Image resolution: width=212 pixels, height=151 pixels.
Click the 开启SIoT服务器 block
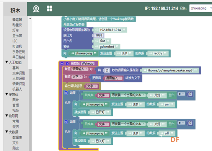click(74, 24)
